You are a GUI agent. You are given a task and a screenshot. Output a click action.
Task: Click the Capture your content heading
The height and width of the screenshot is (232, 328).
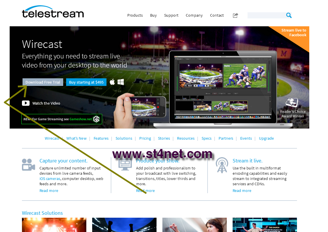coord(63,161)
